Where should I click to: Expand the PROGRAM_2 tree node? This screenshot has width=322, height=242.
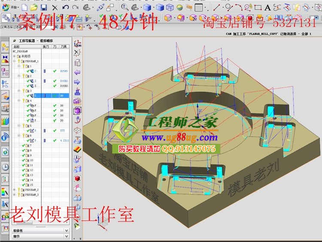click(x=14, y=190)
